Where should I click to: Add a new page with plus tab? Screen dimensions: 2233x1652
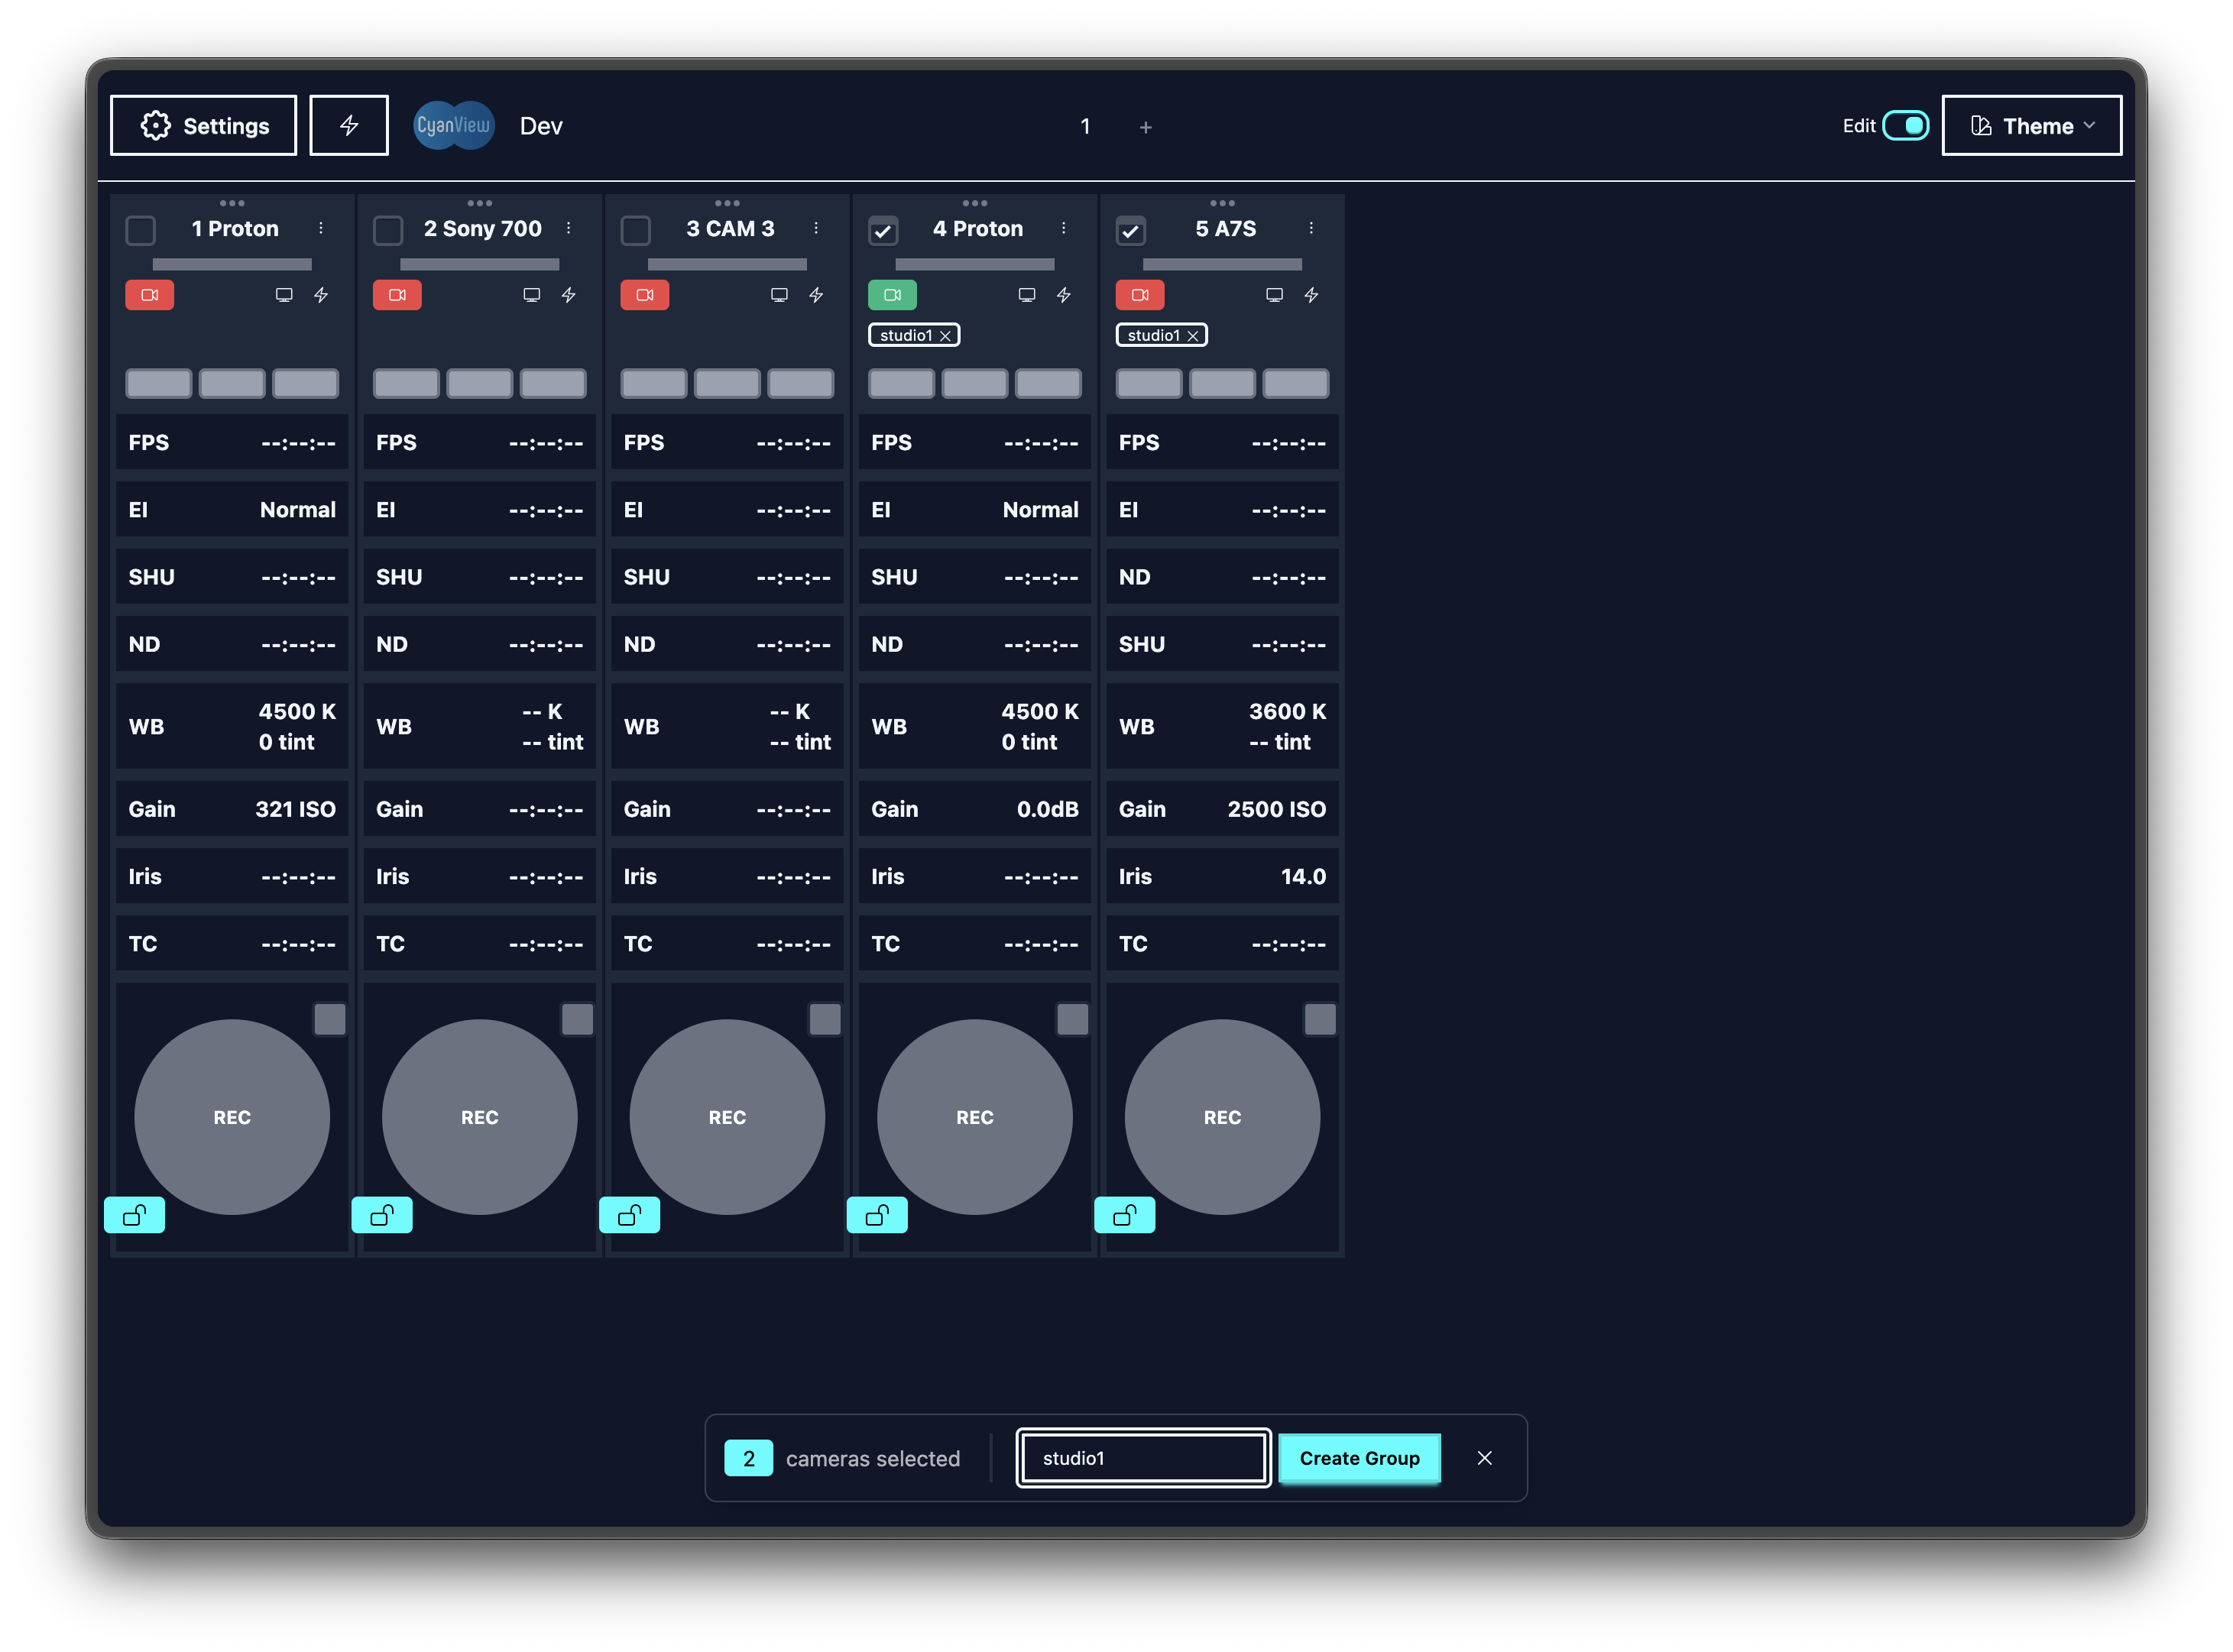click(x=1146, y=127)
